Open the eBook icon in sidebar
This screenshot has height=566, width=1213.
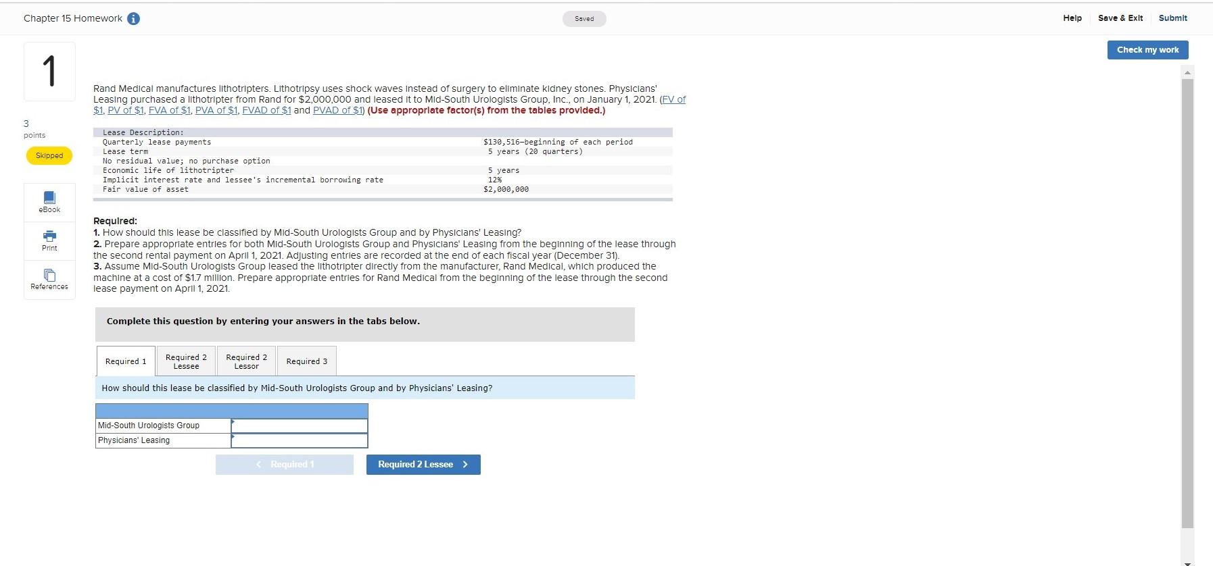[49, 202]
